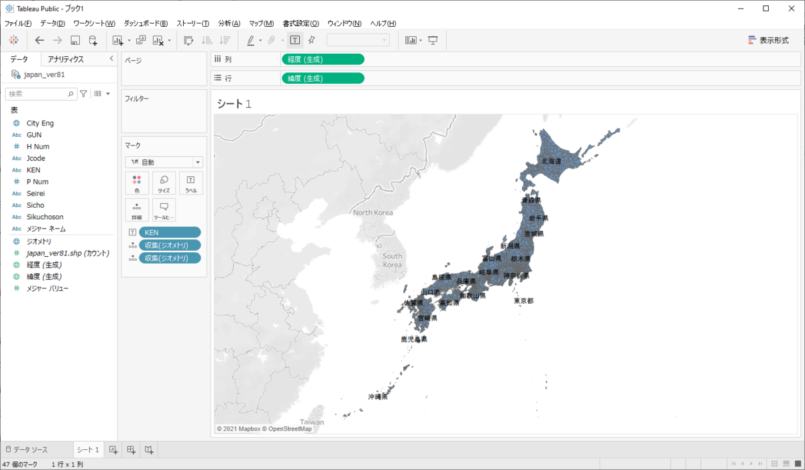Open the clear sheet dropdown arrow
The width and height of the screenshot is (805, 470).
coord(169,40)
